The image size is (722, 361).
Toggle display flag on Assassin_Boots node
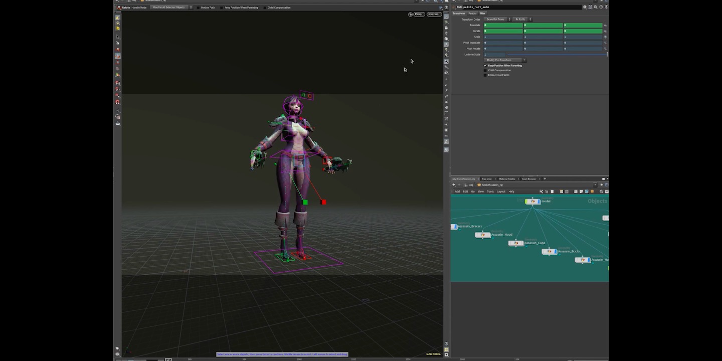[x=556, y=252]
